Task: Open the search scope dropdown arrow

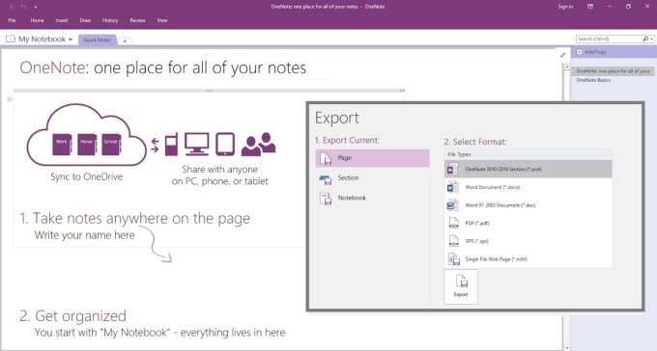Action: 652,40
